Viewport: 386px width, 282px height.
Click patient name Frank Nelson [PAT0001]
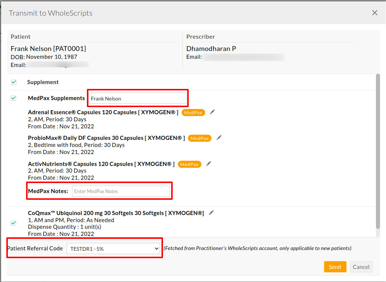coord(48,49)
